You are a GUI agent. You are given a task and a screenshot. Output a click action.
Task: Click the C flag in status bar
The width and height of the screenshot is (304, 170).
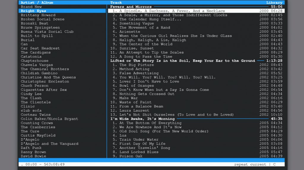[274, 164]
